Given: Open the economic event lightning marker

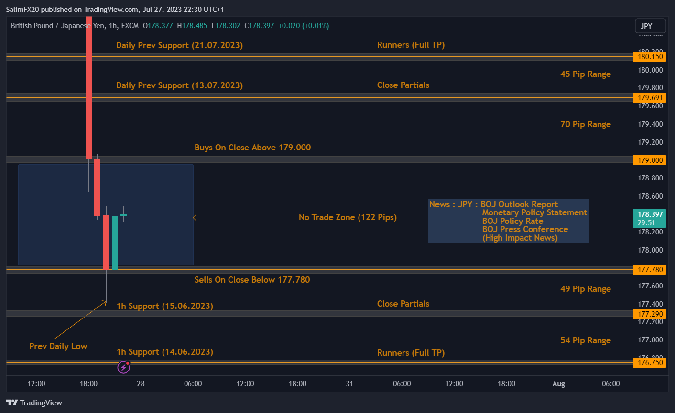Looking at the screenshot, I should click(x=124, y=367).
